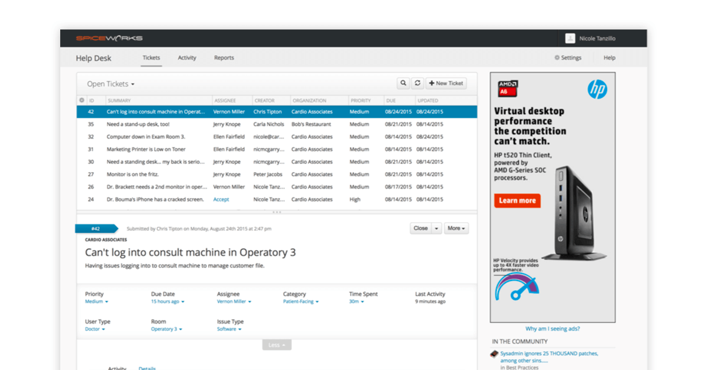Open Room Operatory 3 dropdown
The image size is (708, 370).
[166, 329]
